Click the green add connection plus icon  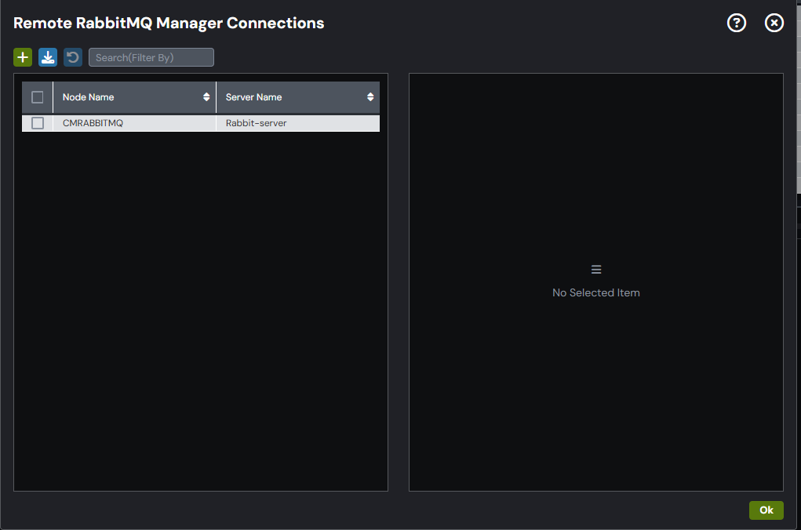coord(23,57)
